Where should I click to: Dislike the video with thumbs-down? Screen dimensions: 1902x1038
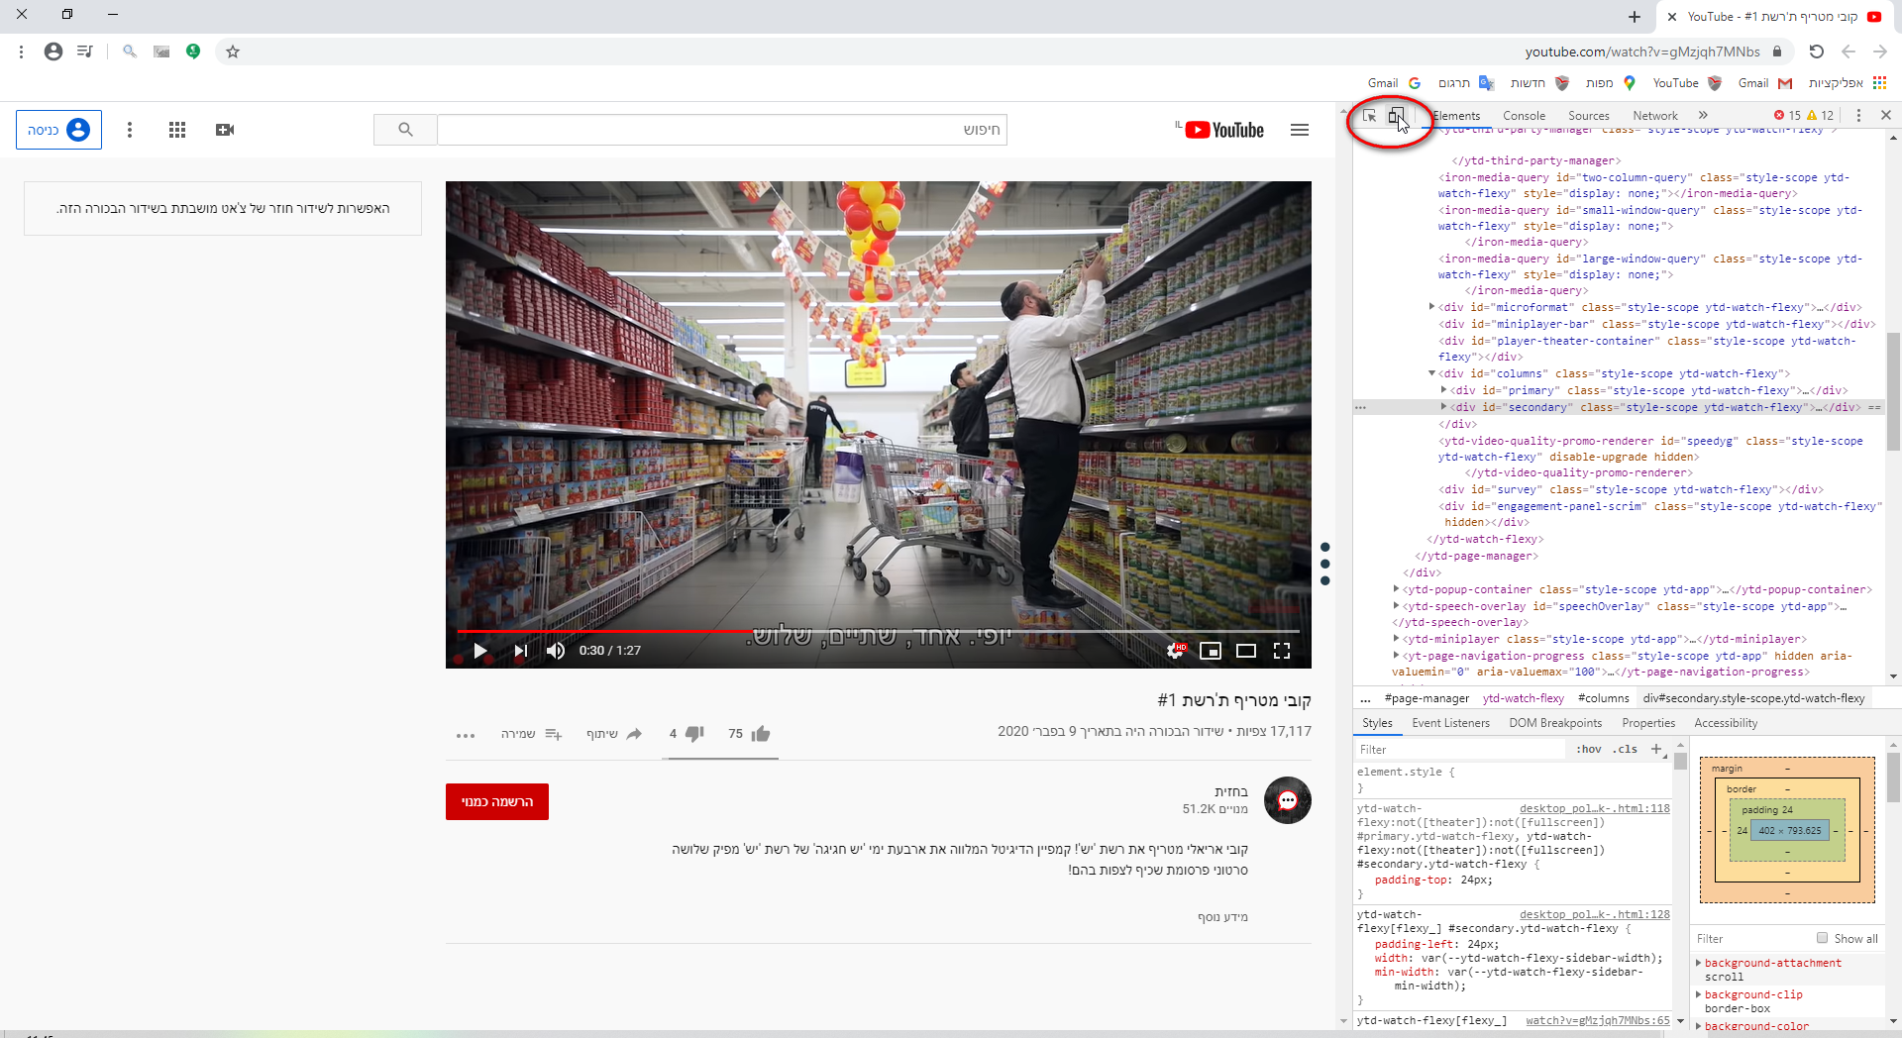click(694, 734)
